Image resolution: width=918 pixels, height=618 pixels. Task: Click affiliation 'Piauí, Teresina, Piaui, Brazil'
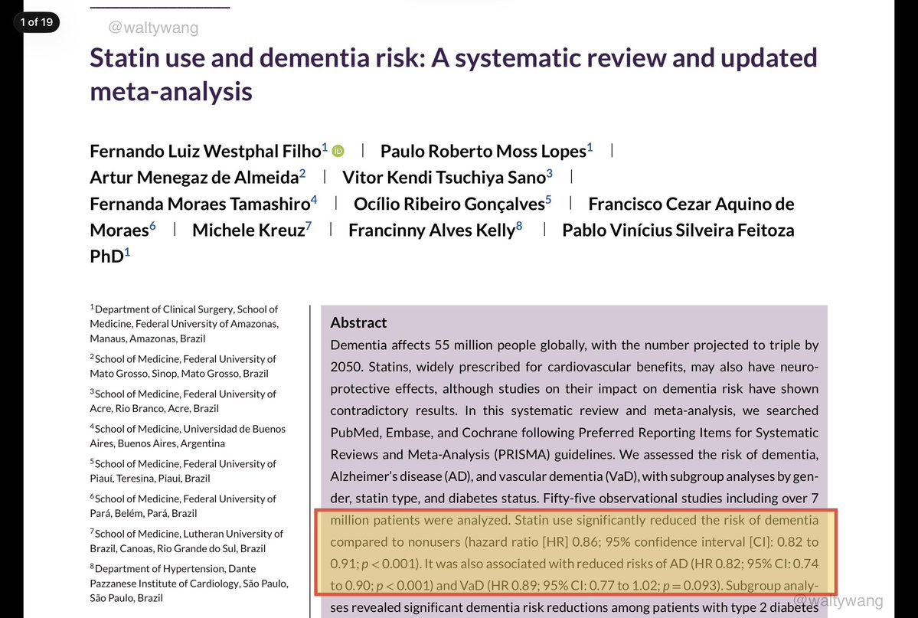point(150,479)
